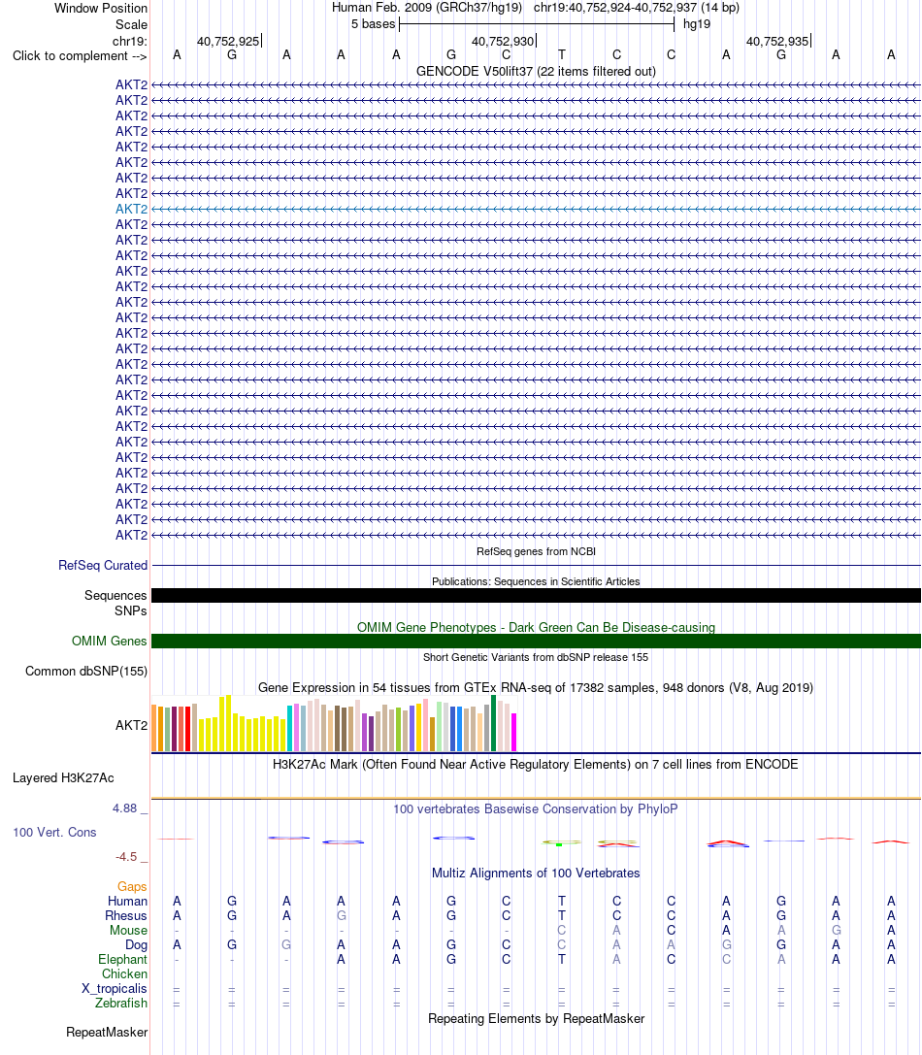Open the GTEx Gene Expression track title
The image size is (922, 1055).
536,687
